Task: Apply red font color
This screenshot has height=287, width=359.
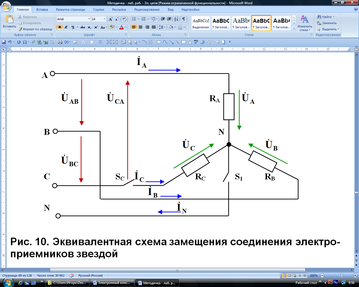Action: pos(121,27)
